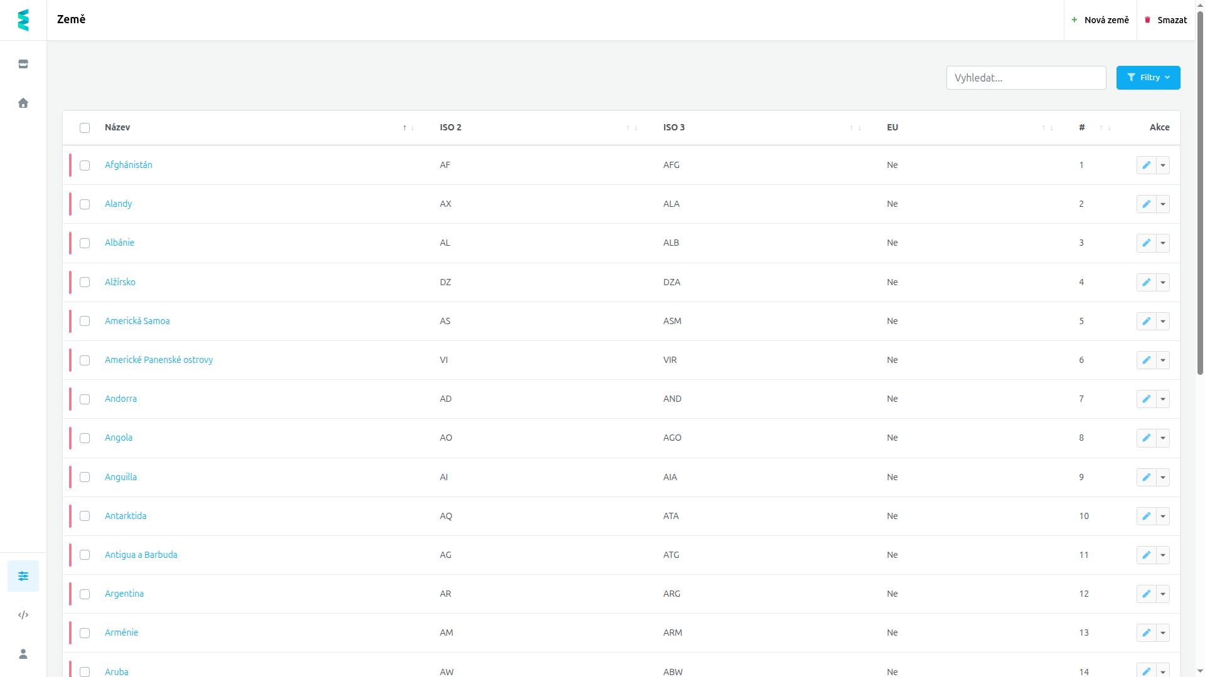Image resolution: width=1205 pixels, height=677 pixels.
Task: Open the action dropdown arrow for Antarktida
Action: pyautogui.click(x=1163, y=517)
